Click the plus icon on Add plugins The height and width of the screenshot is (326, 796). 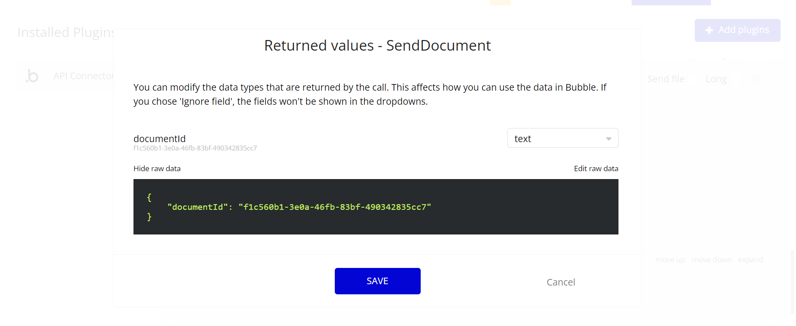[x=709, y=30]
